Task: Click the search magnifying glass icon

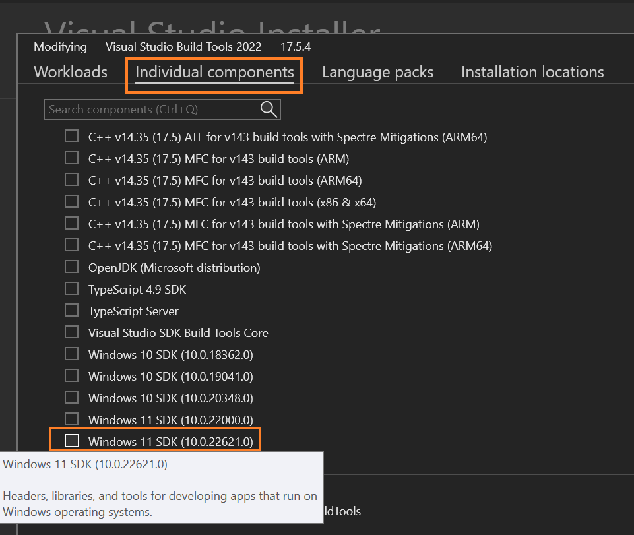Action: (x=268, y=109)
